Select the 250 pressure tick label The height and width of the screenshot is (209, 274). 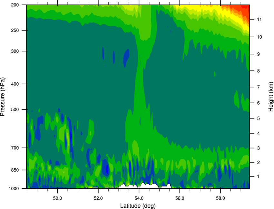[x=15, y=30]
